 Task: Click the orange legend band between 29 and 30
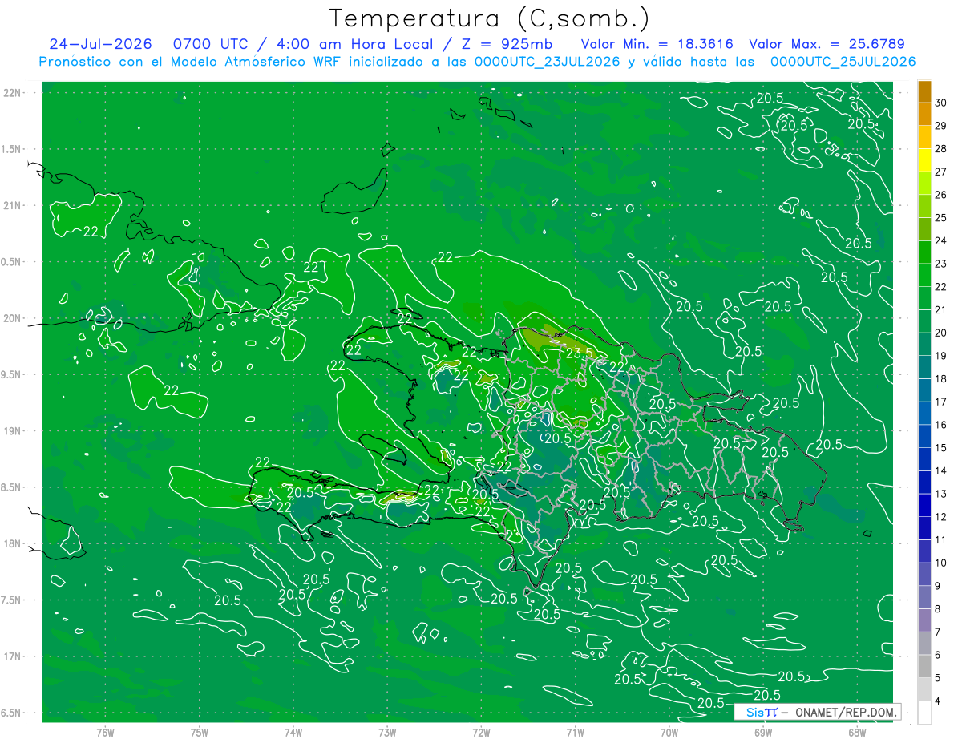(924, 115)
